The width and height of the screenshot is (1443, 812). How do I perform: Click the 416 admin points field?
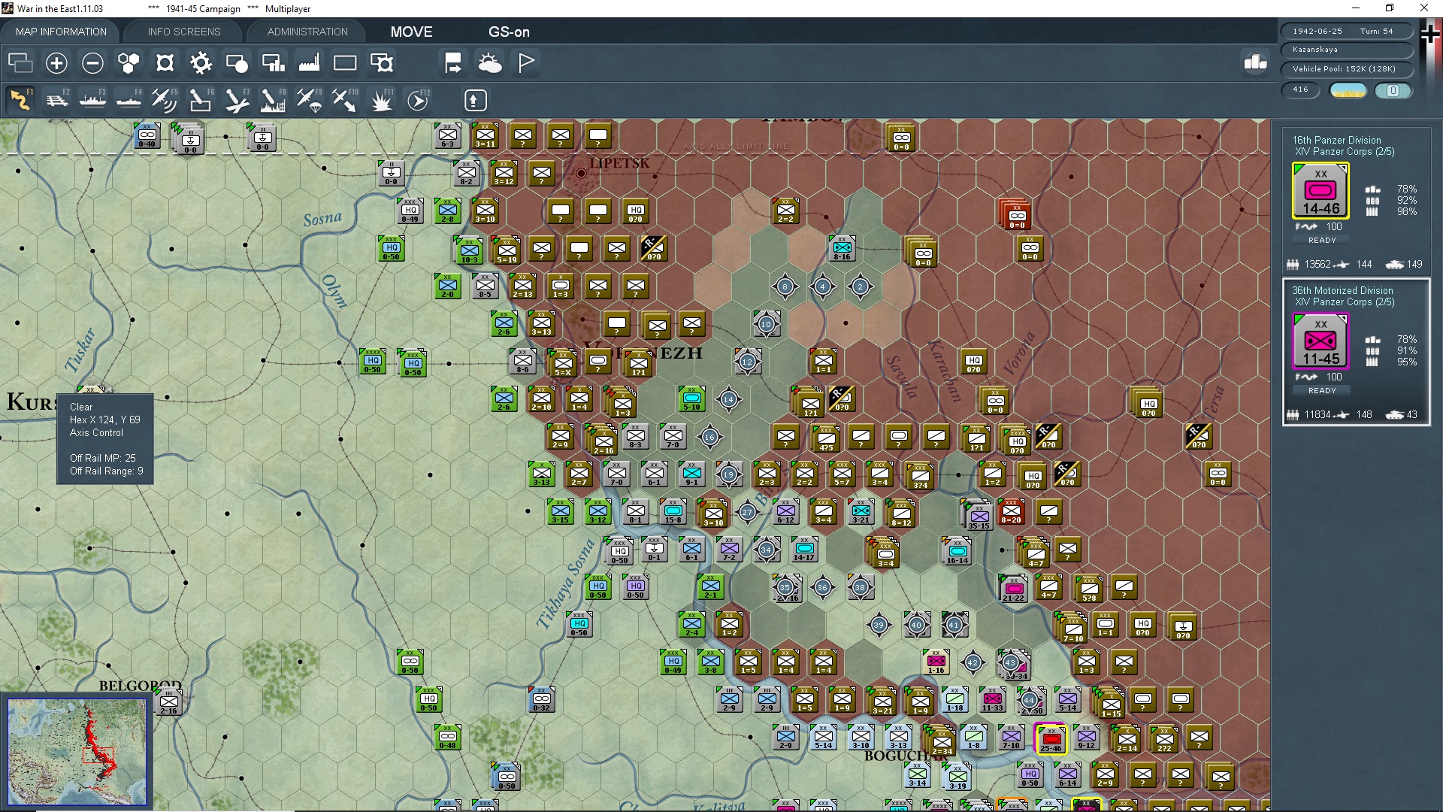(x=1301, y=89)
